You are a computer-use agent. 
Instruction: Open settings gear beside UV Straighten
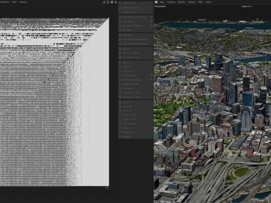pos(151,76)
